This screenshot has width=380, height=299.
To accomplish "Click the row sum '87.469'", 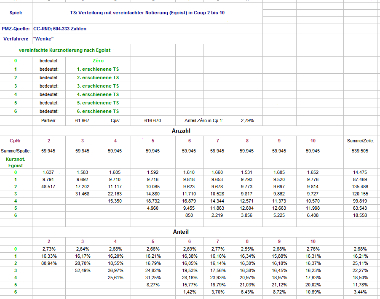I will [x=360, y=179].
